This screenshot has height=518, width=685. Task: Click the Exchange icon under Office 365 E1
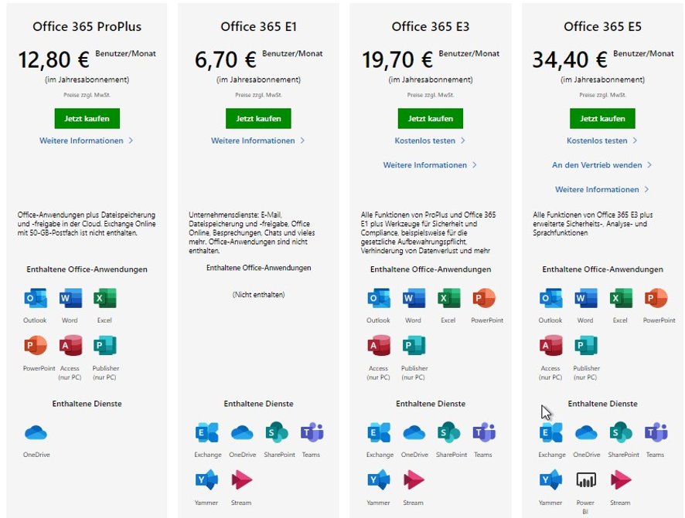207,432
